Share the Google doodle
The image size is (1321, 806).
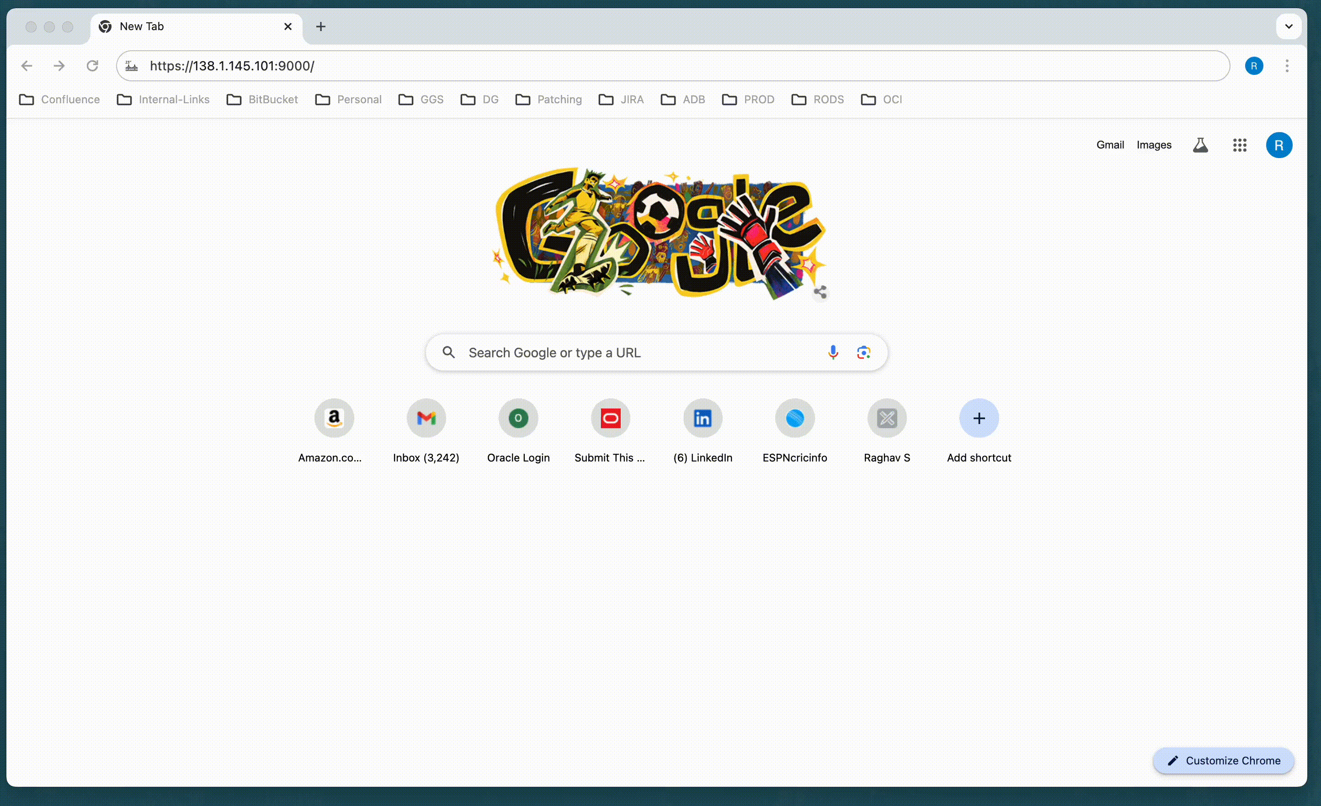pos(820,292)
